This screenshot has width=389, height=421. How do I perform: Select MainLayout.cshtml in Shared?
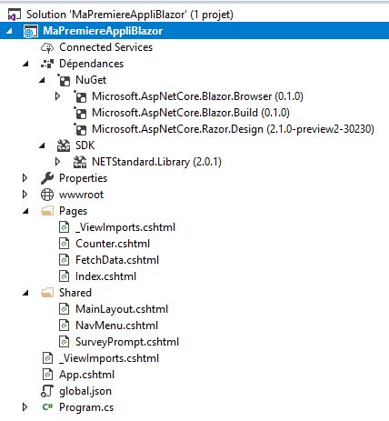point(122,309)
